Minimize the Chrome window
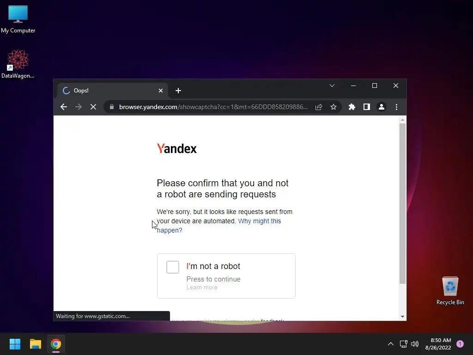Viewport: 473px width, 355px height. (353, 86)
